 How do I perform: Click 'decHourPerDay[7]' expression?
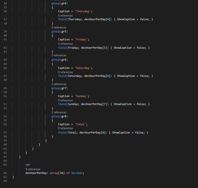point(94,104)
